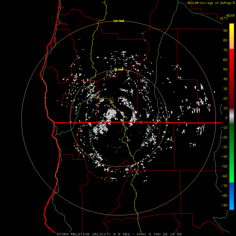Select the "-60" value on velocity scale

point(224,176)
